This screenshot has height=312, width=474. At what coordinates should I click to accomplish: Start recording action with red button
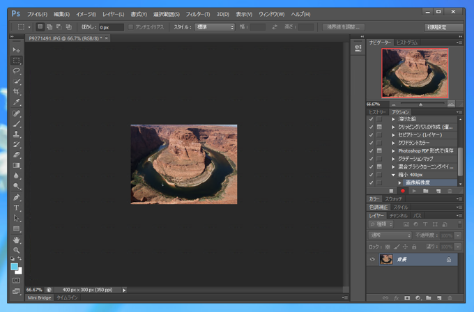(x=403, y=191)
